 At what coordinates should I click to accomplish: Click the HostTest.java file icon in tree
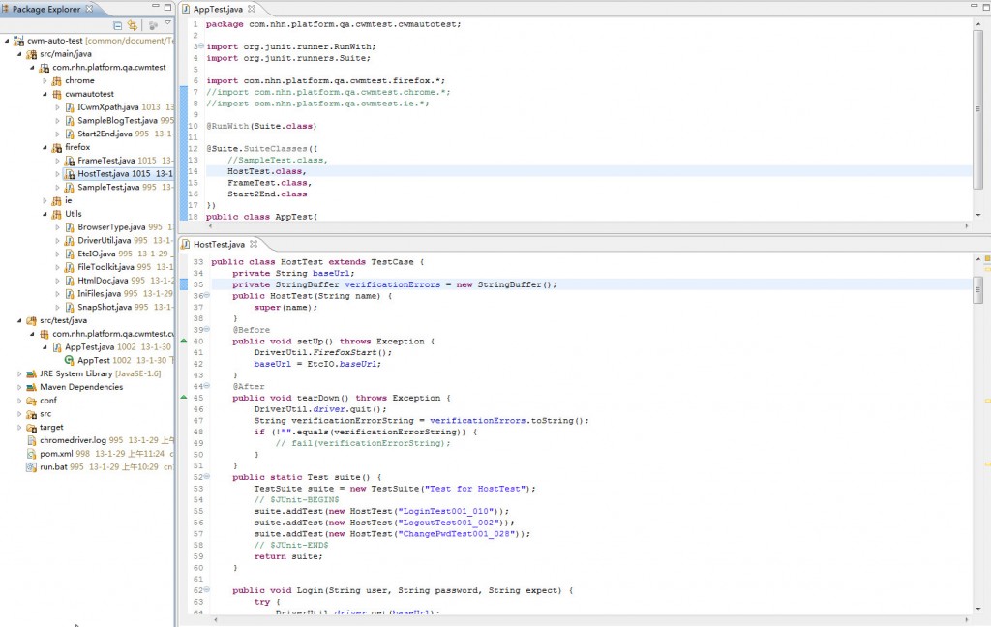[70, 174]
